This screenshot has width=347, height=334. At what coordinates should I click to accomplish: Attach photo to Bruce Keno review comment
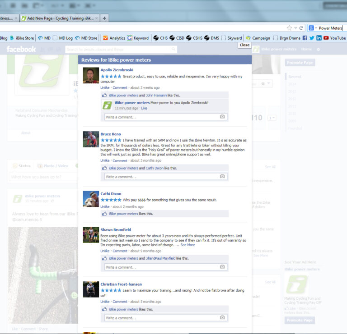pyautogui.click(x=222, y=177)
